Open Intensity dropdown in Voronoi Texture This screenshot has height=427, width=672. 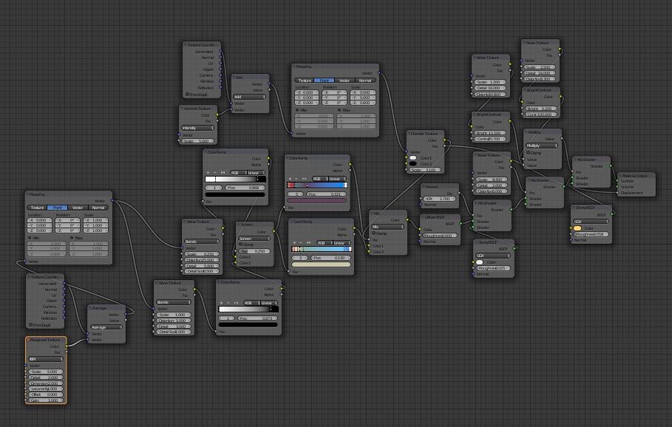[x=197, y=128]
